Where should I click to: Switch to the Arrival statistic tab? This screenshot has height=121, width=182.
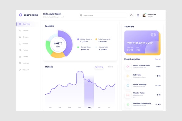[x=110, y=67]
